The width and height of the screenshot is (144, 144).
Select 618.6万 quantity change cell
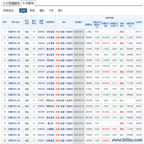pos(106,83)
